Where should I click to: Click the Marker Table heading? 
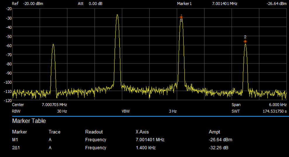pyautogui.click(x=29, y=121)
